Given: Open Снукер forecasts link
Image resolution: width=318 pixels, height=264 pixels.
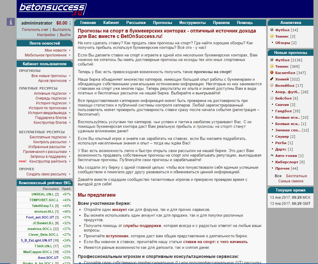Looking at the screenshot, I should (282, 137).
